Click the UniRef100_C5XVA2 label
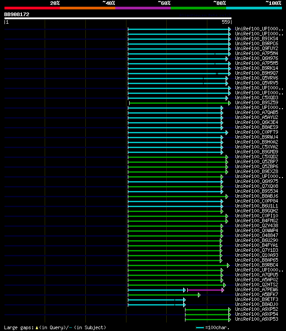 pos(257,147)
